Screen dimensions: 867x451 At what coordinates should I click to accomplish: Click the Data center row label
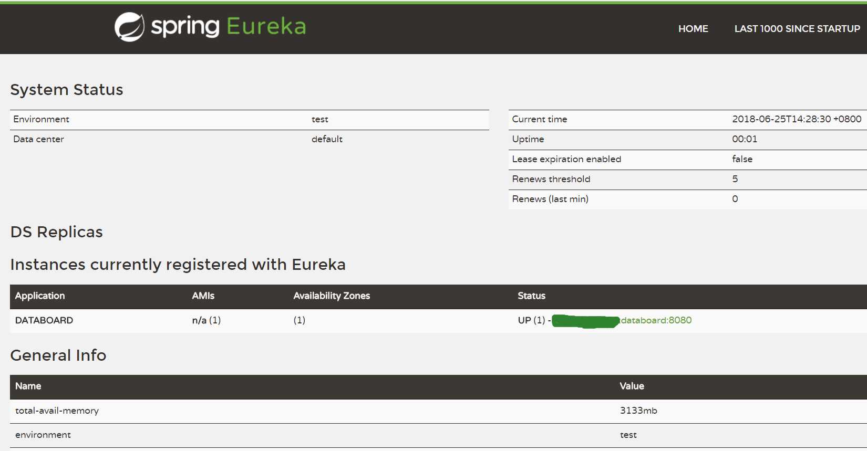38,139
